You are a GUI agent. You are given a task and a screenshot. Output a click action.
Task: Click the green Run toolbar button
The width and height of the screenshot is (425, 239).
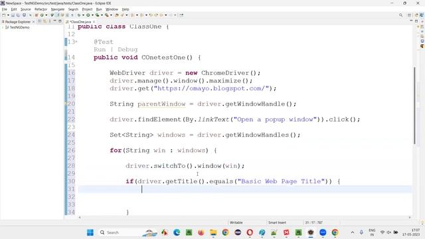88,15
